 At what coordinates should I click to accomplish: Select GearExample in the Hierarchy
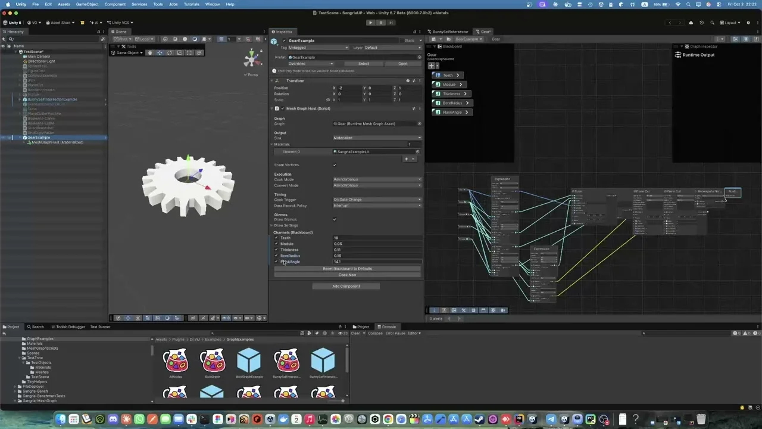(x=39, y=138)
